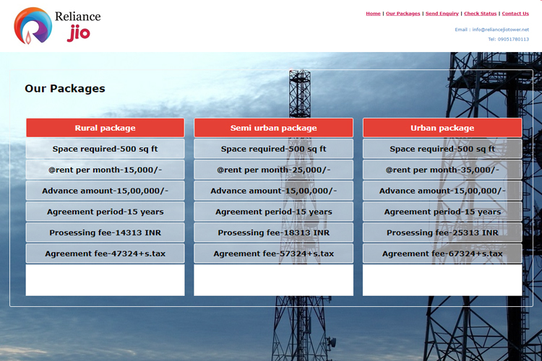Select the Rural package header
The image size is (542, 361).
tap(105, 128)
